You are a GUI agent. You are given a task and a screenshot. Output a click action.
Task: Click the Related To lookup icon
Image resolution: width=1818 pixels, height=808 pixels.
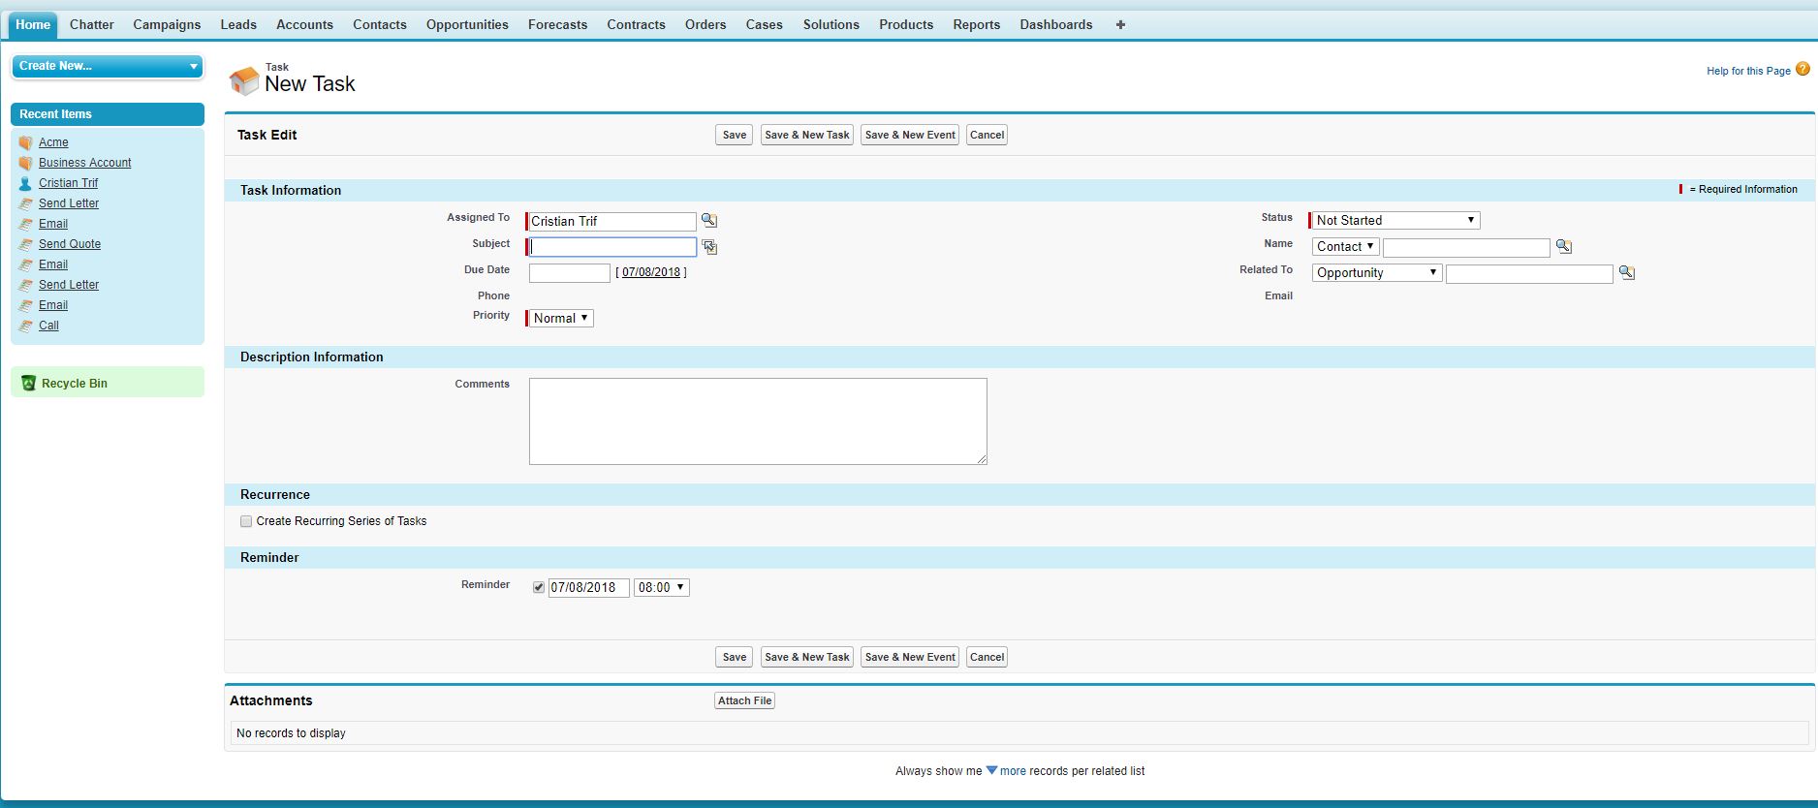point(1626,273)
